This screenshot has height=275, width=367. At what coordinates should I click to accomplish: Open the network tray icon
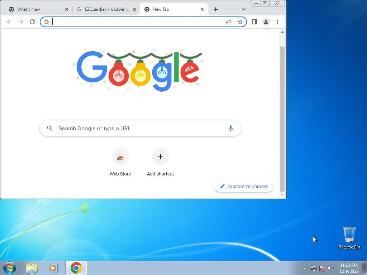(x=313, y=268)
